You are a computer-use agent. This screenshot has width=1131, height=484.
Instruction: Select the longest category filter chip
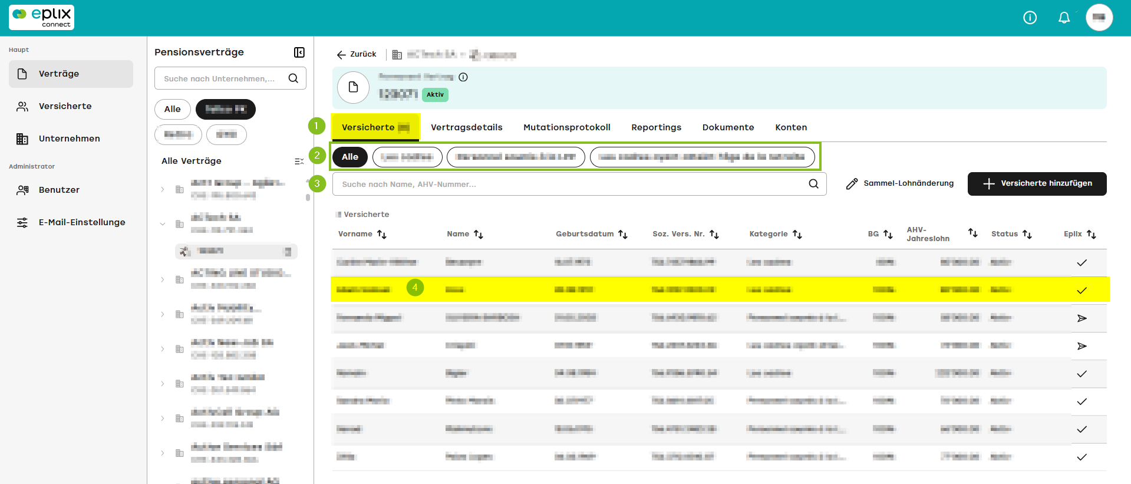click(702, 157)
